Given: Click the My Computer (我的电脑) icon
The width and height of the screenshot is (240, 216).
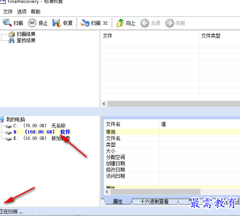Looking at the screenshot, I should coord(2,119).
